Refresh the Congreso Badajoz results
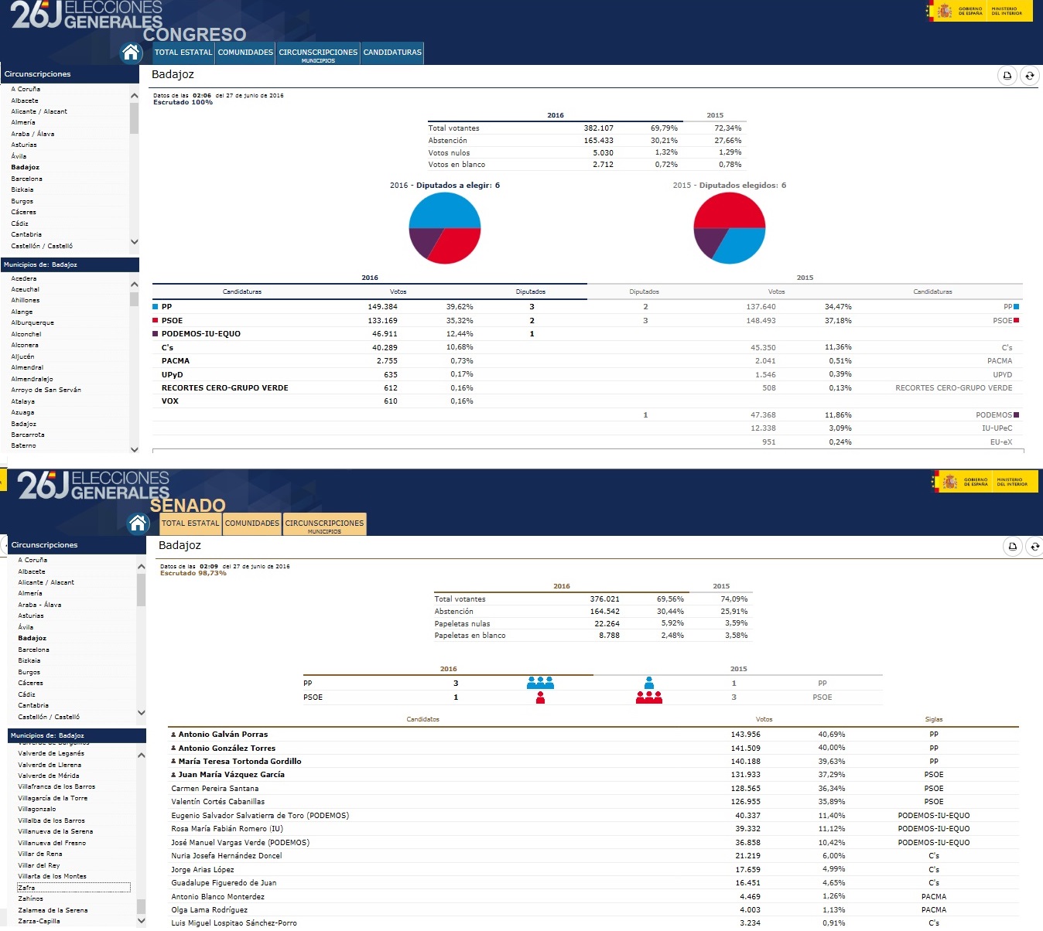Screen dimensions: 1043x931 1029,76
